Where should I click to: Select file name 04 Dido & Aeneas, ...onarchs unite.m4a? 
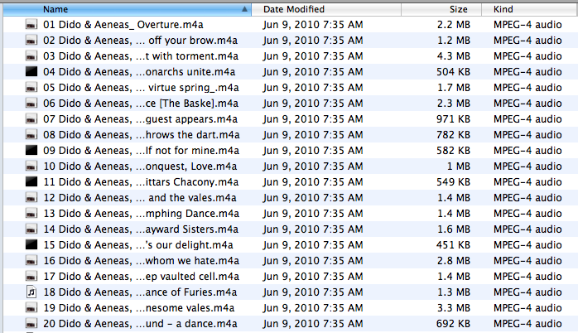[x=139, y=71]
